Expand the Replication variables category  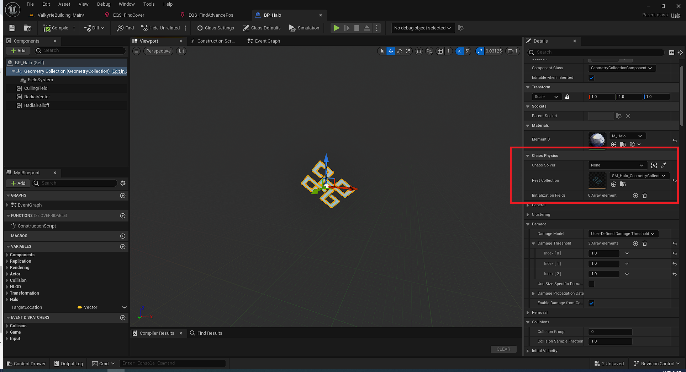(x=7, y=261)
